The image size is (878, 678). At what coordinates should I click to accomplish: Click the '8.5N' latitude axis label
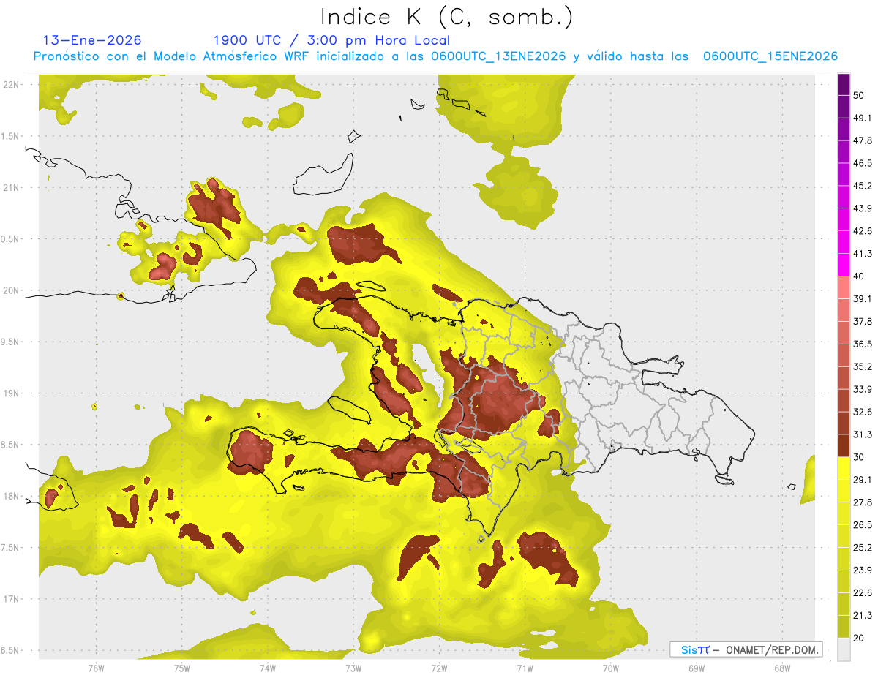coord(11,445)
